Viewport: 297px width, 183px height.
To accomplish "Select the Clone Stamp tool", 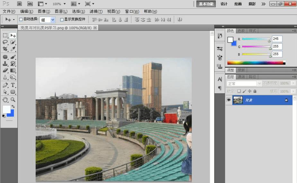I will pyautogui.click(x=5, y=63).
